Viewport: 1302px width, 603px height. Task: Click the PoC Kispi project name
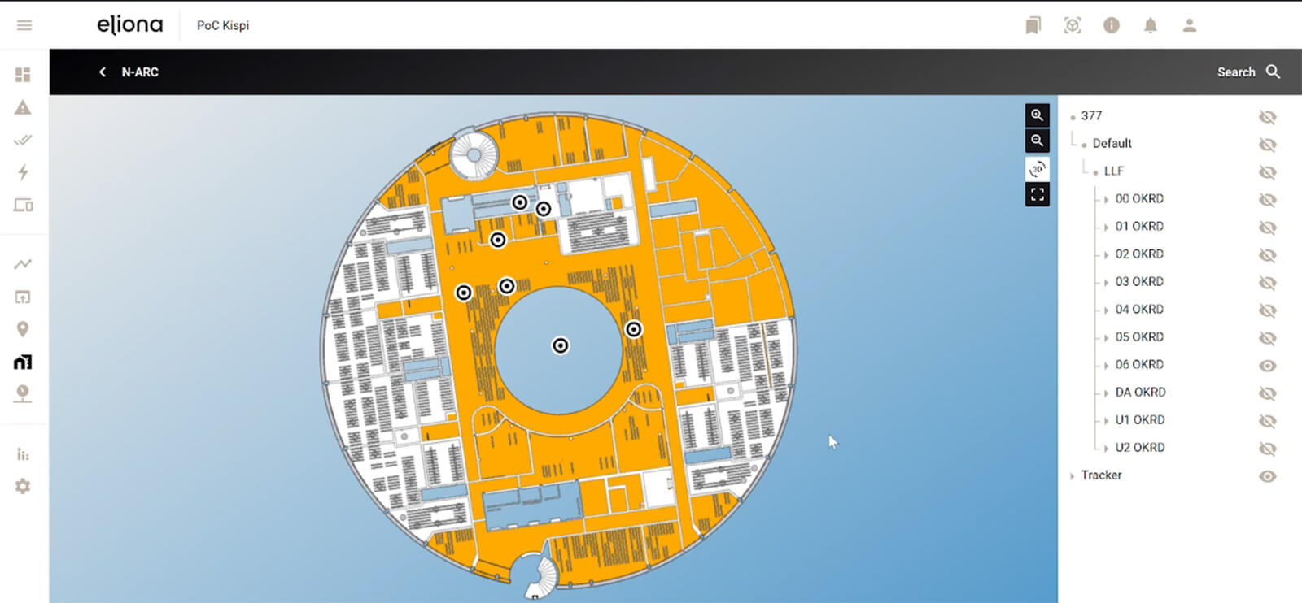[x=223, y=25]
